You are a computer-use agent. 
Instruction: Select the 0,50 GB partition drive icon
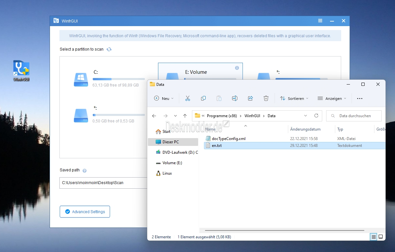point(81,115)
